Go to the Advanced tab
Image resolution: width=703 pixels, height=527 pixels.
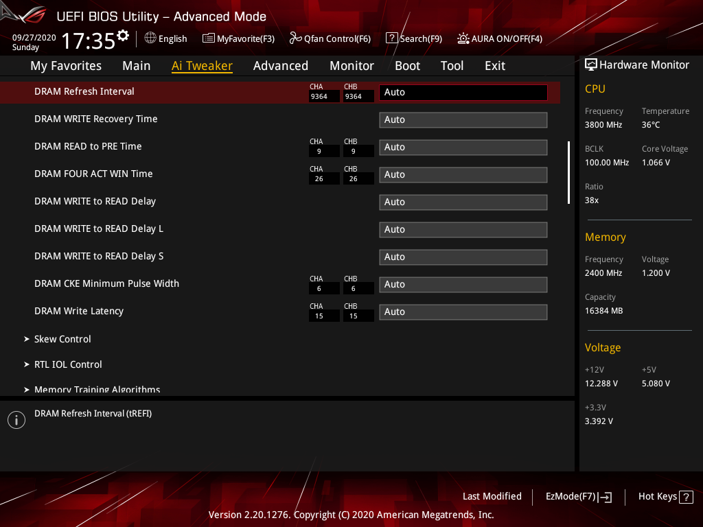pyautogui.click(x=281, y=66)
